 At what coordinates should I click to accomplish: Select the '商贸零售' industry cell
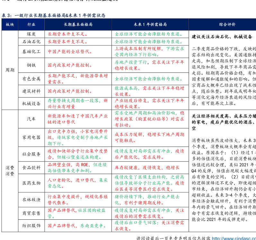[x=31, y=213]
